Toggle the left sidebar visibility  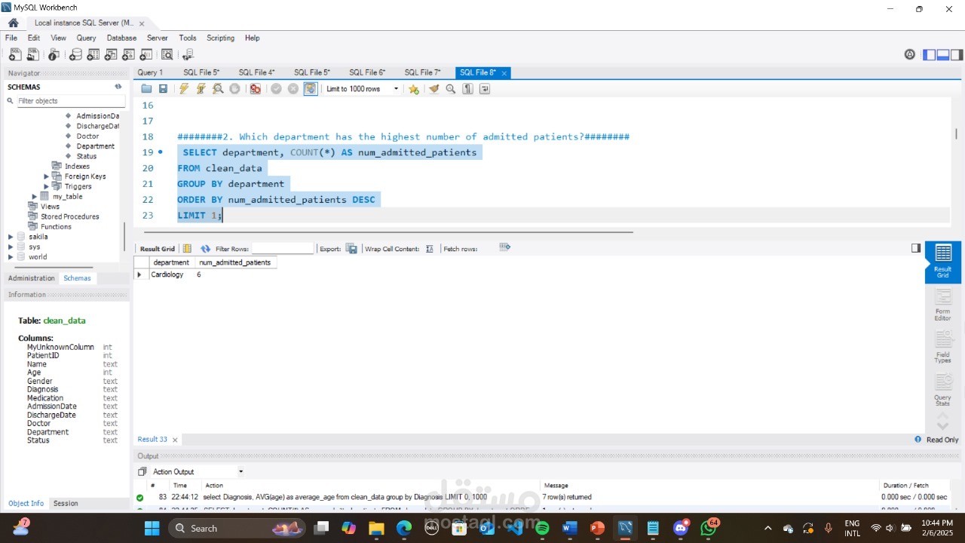pyautogui.click(x=930, y=54)
